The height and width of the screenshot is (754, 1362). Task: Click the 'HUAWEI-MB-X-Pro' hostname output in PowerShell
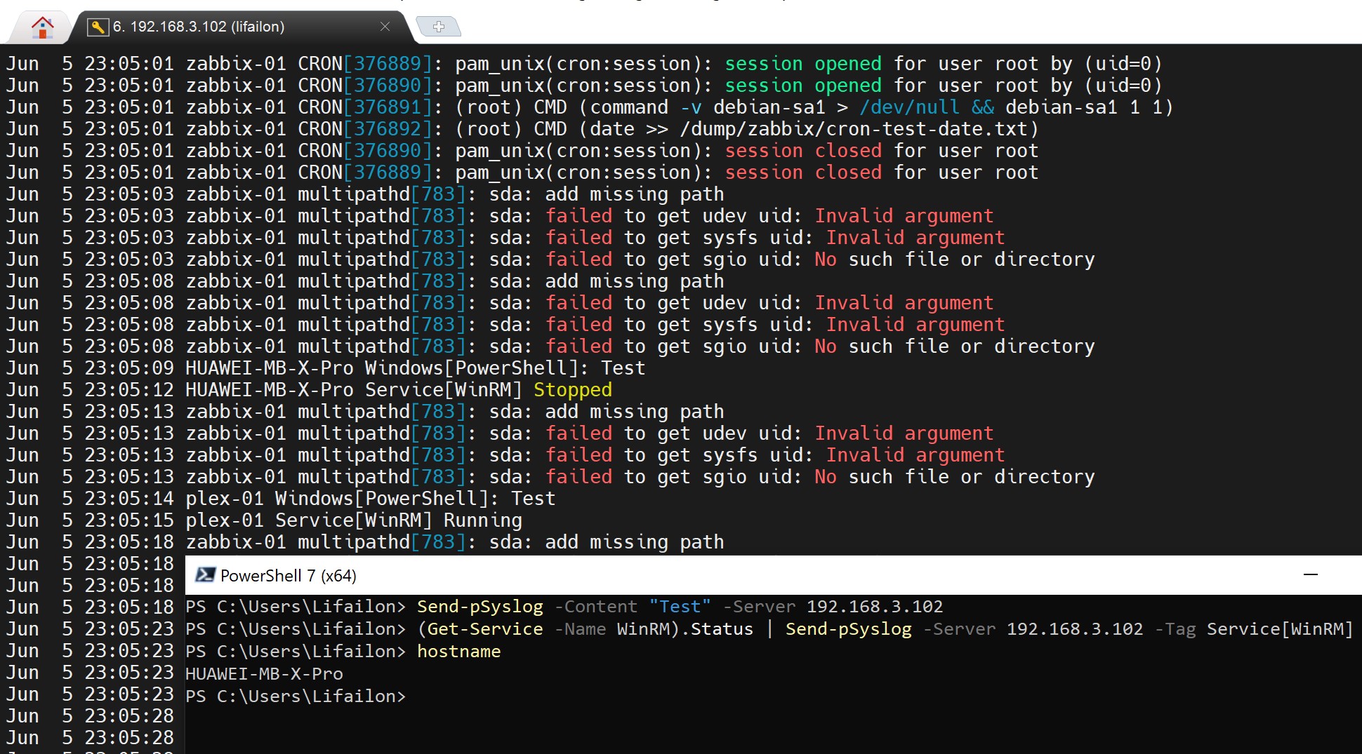click(x=265, y=674)
